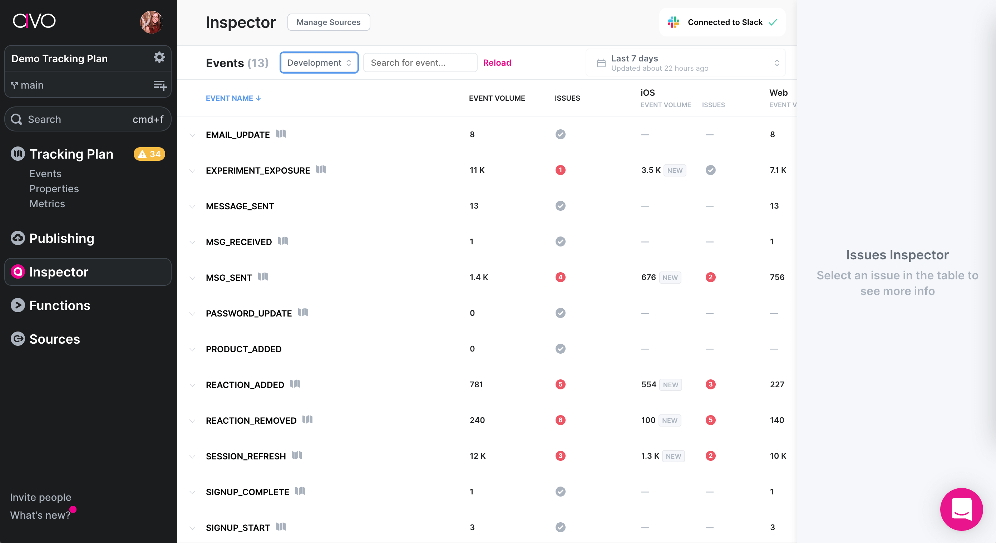The width and height of the screenshot is (996, 543).
Task: Click the Reload link to refresh events
Action: pos(497,63)
